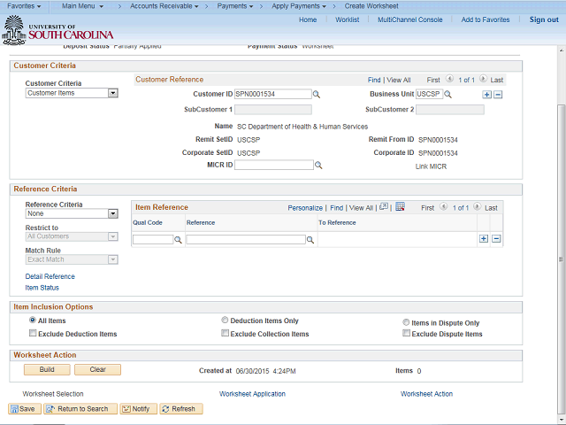
Task: Click in MICR ID field
Action: tap(274, 165)
